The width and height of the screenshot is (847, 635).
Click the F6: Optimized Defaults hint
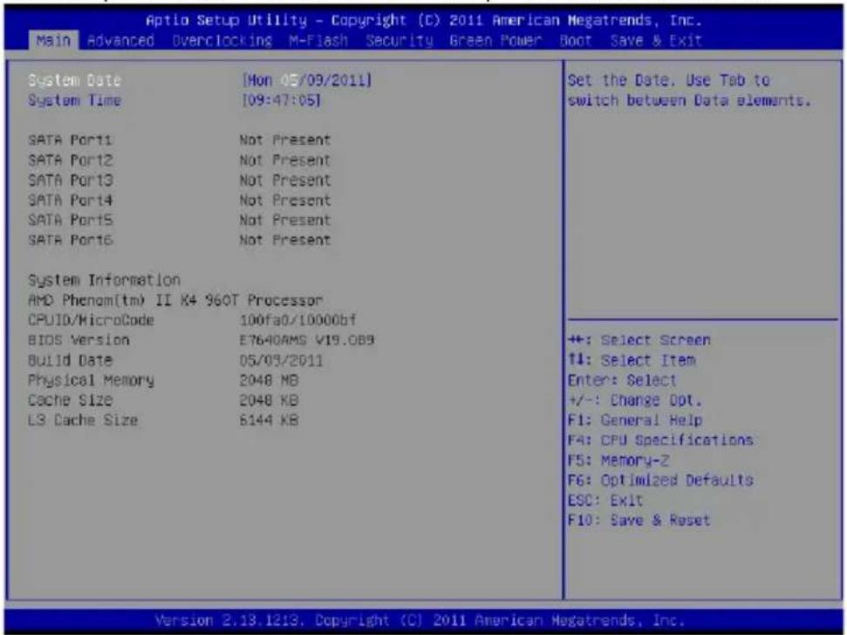660,480
